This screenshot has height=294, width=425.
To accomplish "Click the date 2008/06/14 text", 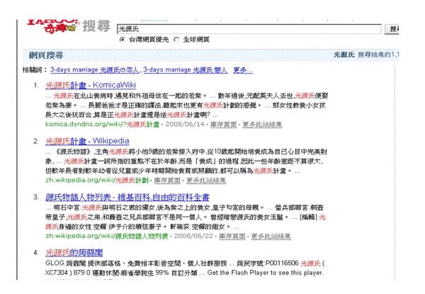I will pyautogui.click(x=185, y=125).
